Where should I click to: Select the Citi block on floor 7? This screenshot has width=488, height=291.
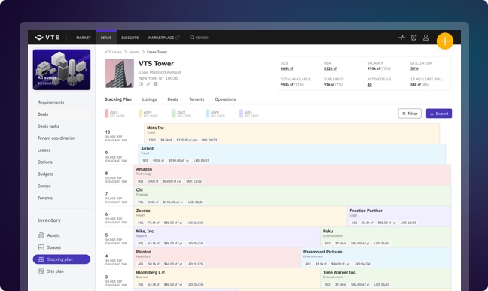coord(292,196)
